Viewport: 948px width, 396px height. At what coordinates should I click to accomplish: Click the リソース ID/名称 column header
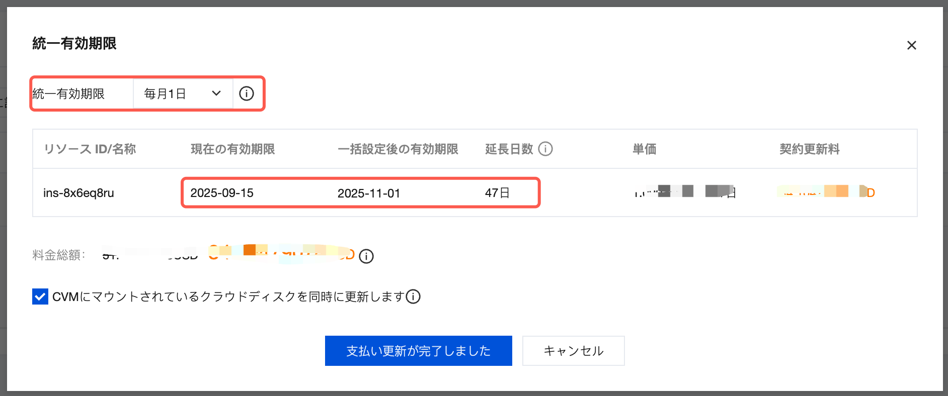click(90, 149)
